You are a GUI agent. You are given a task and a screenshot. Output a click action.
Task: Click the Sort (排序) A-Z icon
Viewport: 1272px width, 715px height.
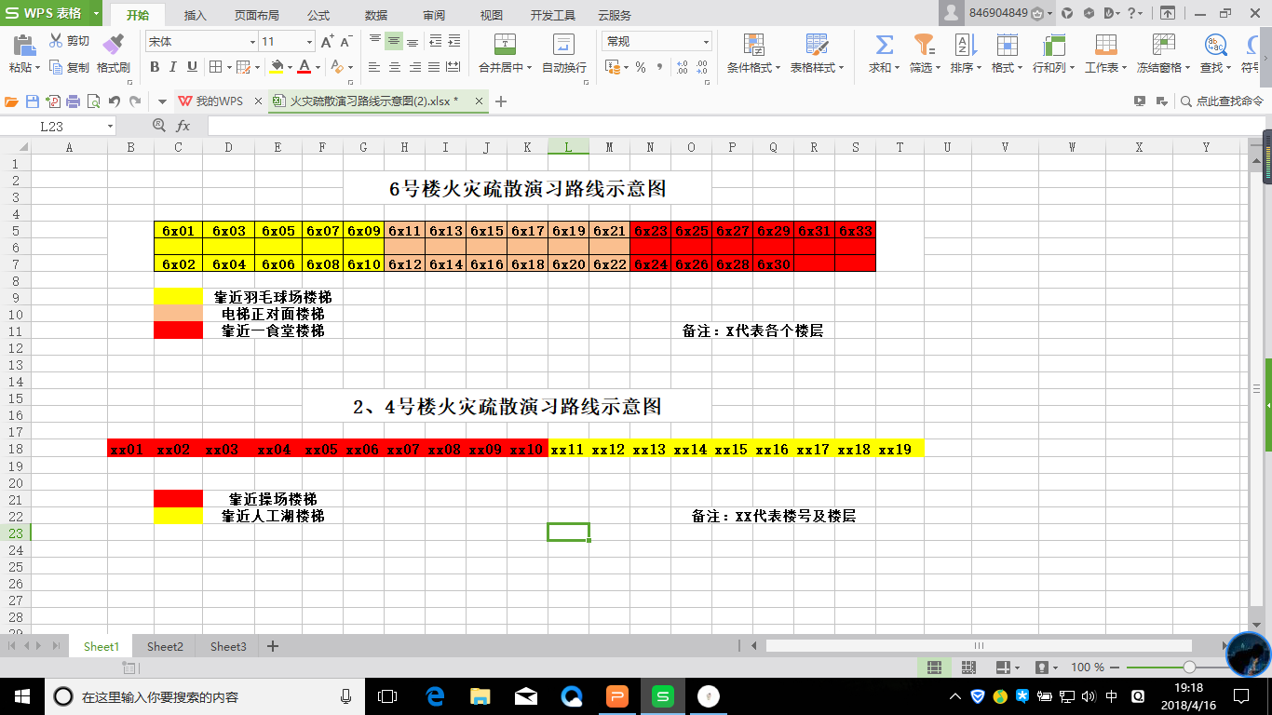click(x=963, y=45)
